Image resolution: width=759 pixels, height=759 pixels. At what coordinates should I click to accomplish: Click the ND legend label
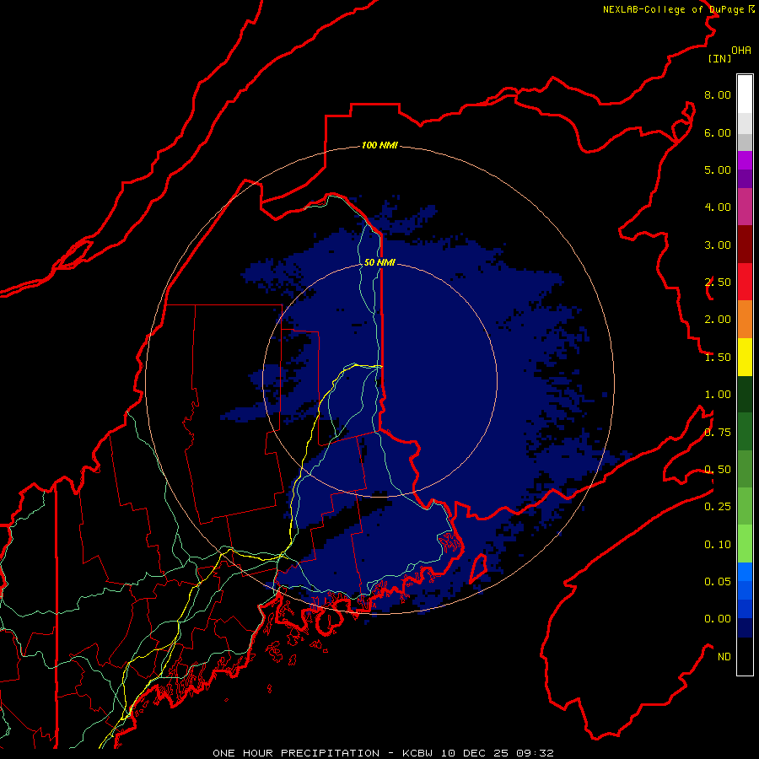tap(724, 657)
